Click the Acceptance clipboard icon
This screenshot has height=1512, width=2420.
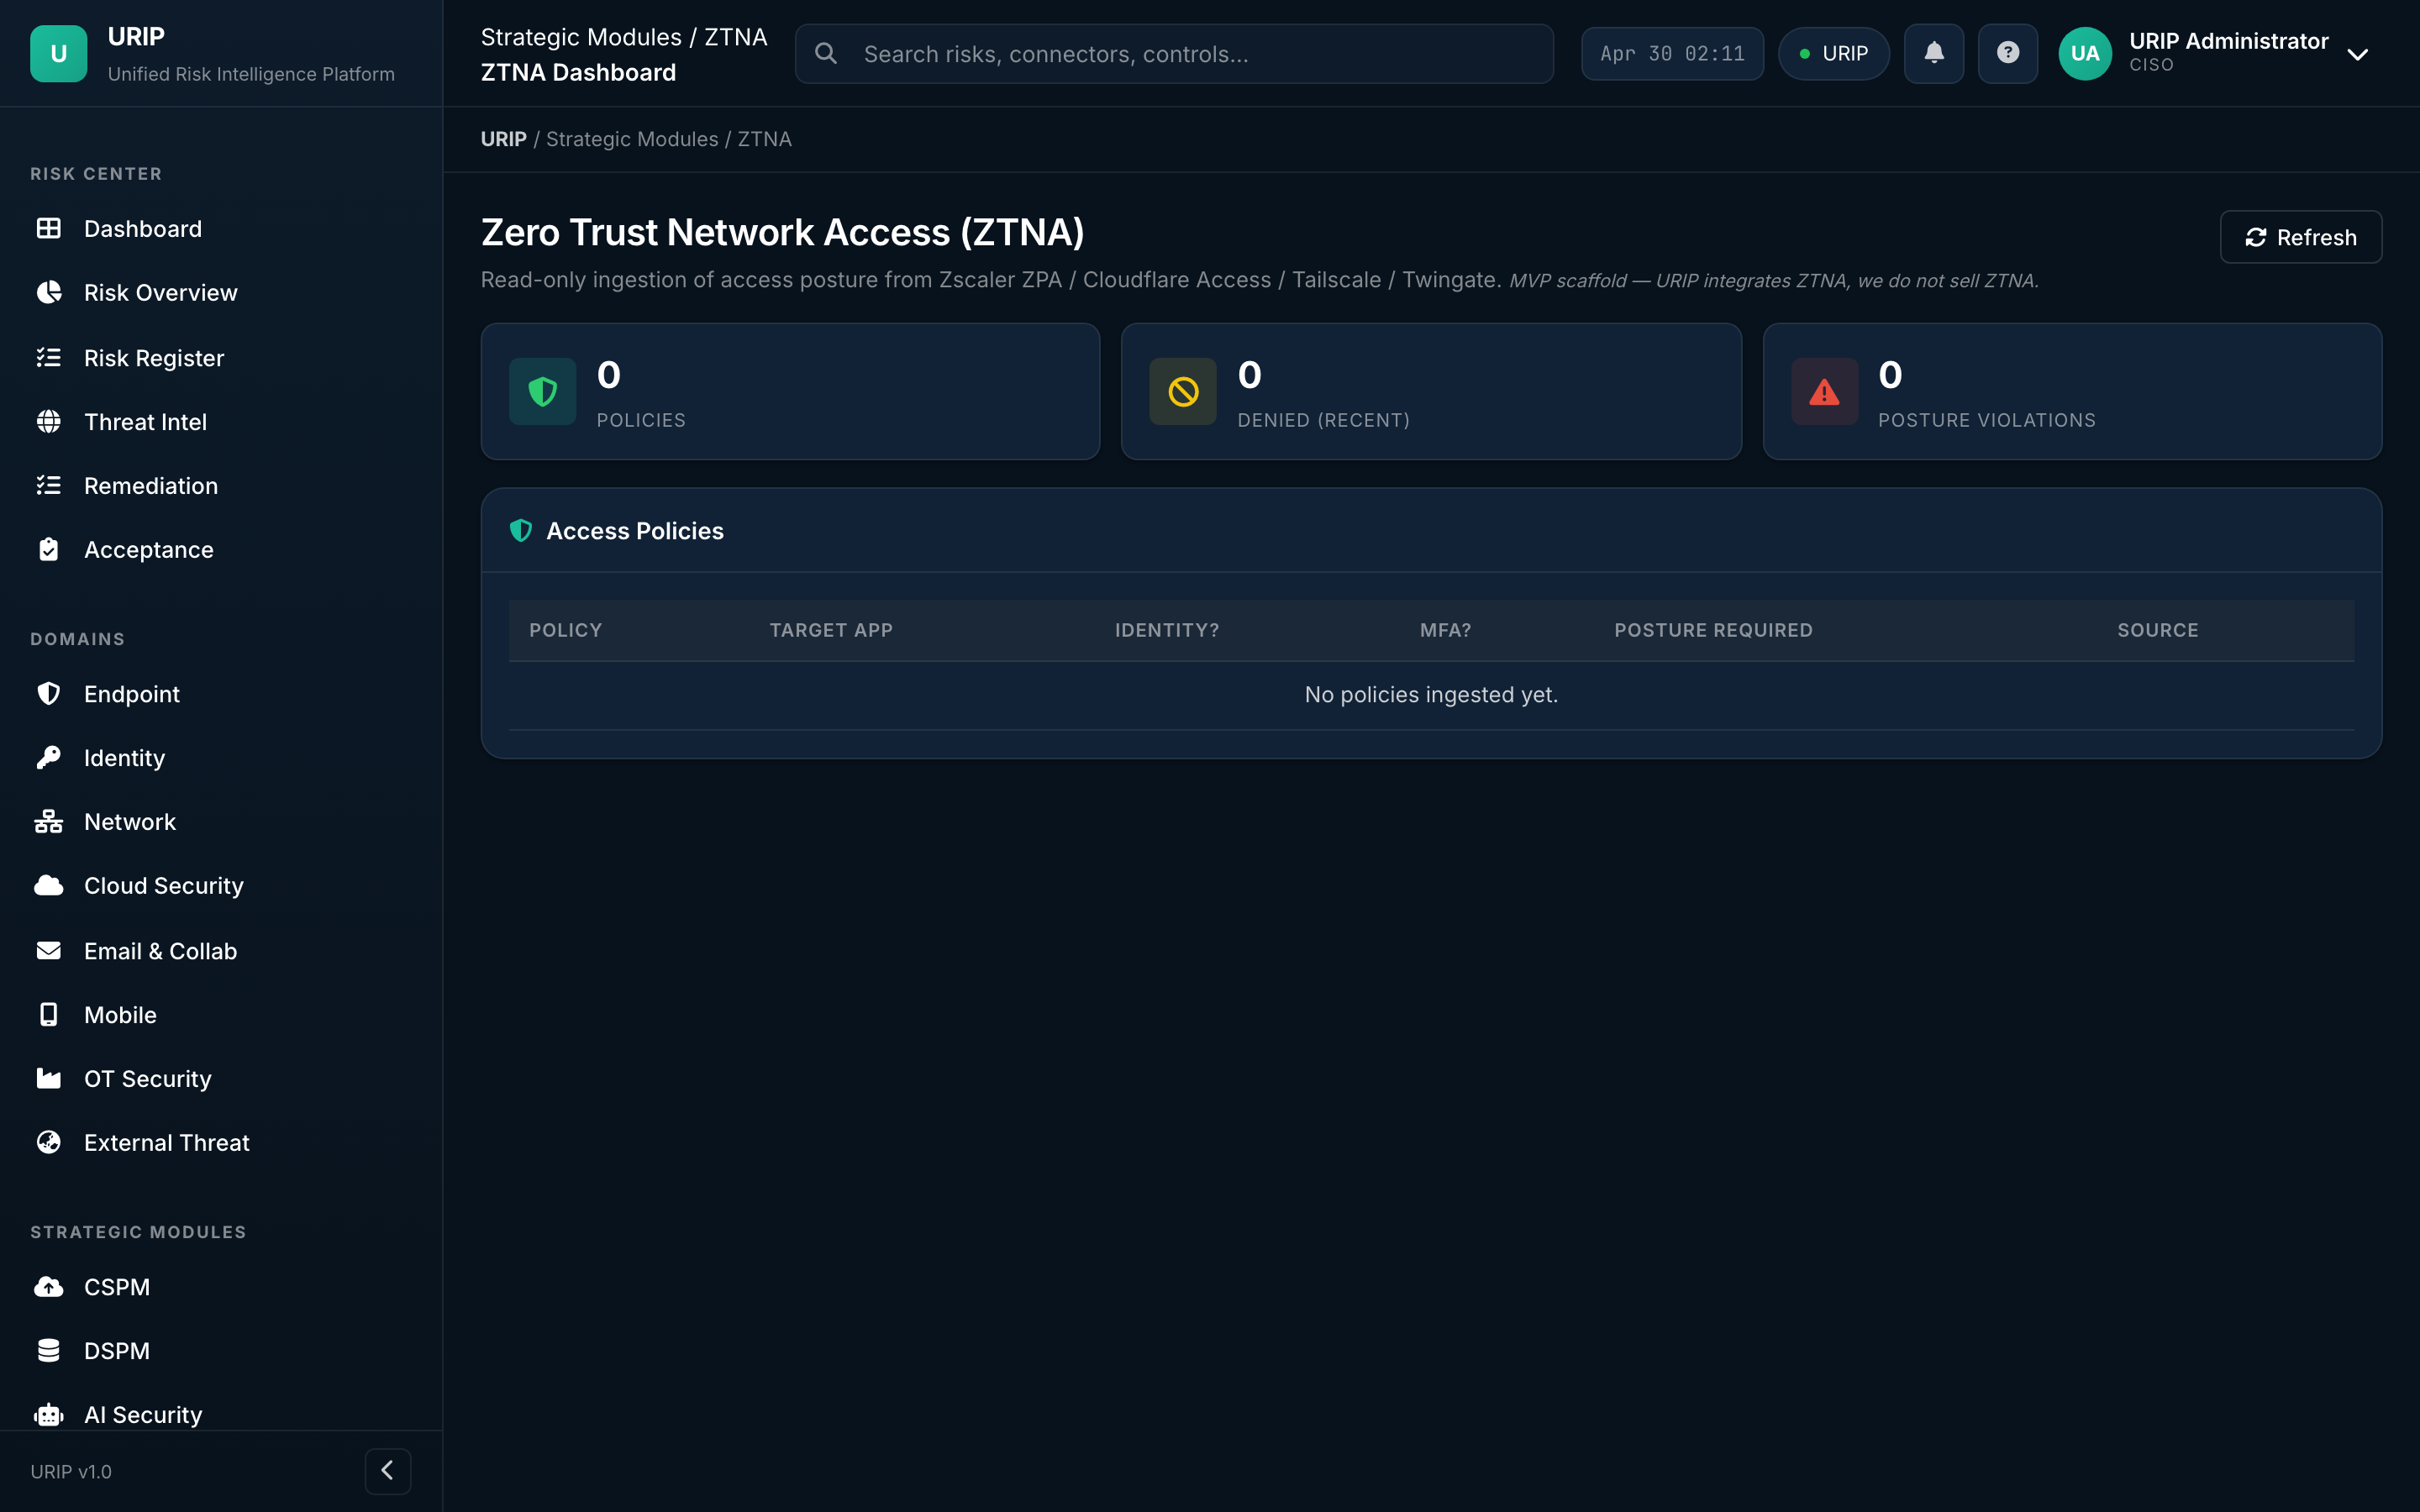(48, 550)
